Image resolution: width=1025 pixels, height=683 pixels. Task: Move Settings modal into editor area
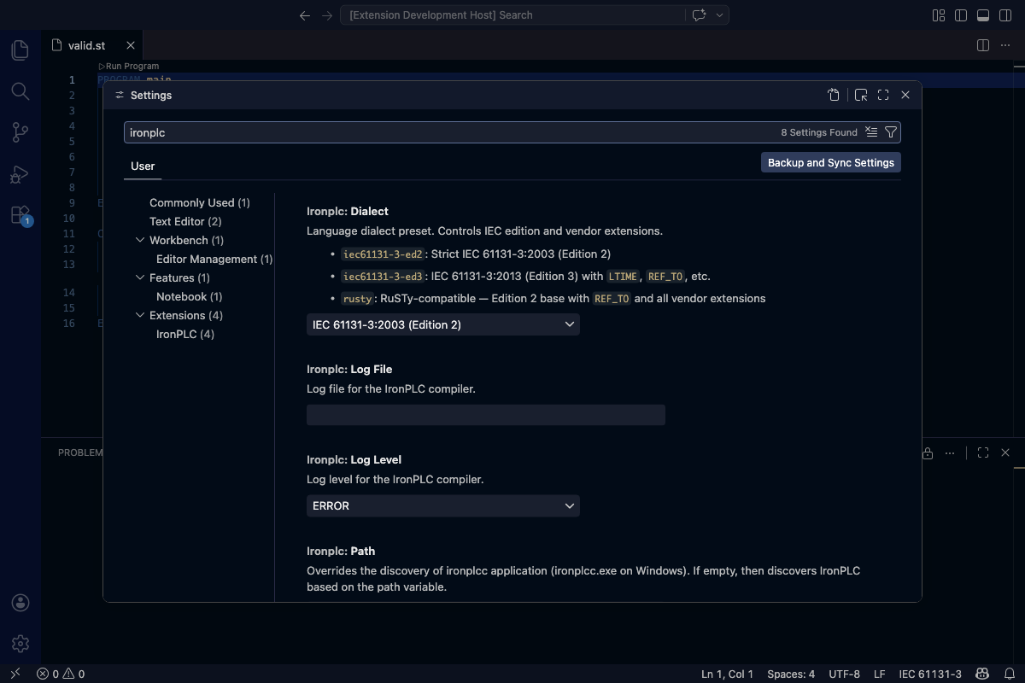[861, 95]
